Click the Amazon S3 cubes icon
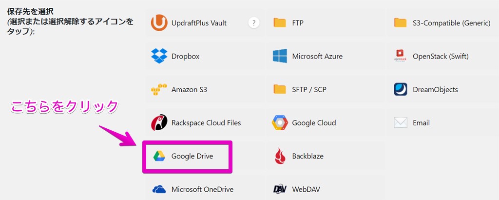Viewport: 499px width, 200px height. point(159,90)
